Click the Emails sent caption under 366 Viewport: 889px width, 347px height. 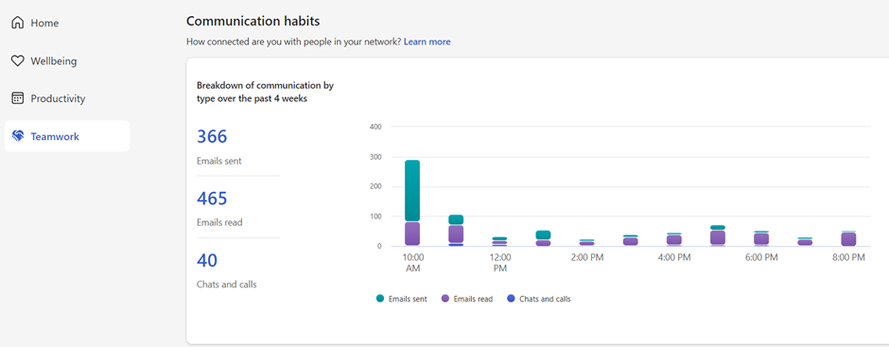pos(218,161)
